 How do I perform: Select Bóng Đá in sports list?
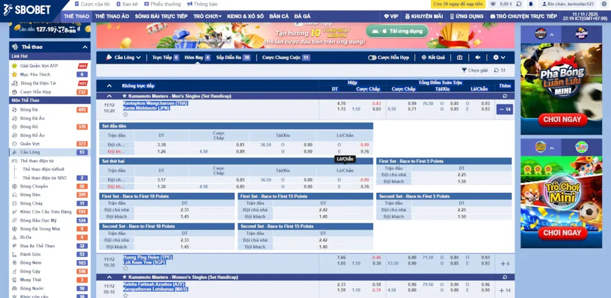pyautogui.click(x=29, y=110)
